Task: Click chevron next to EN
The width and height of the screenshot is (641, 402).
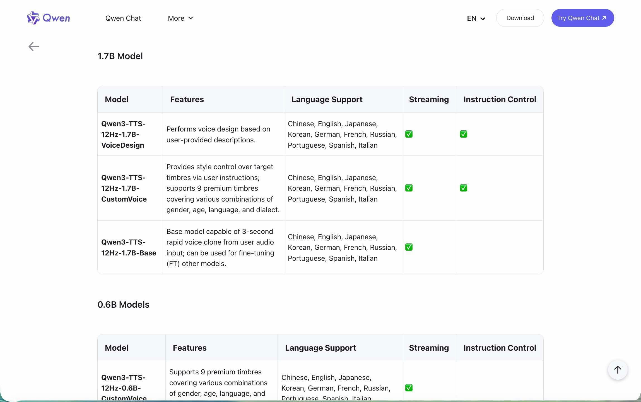Action: tap(483, 19)
